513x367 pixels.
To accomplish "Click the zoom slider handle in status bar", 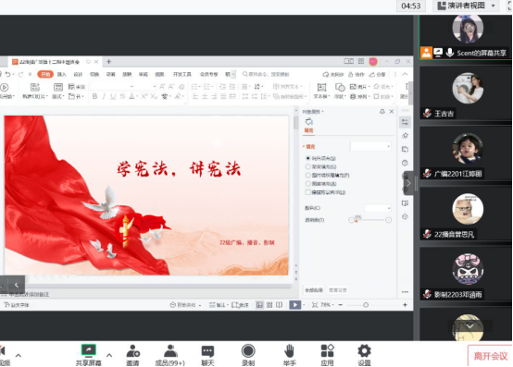I will pos(366,305).
